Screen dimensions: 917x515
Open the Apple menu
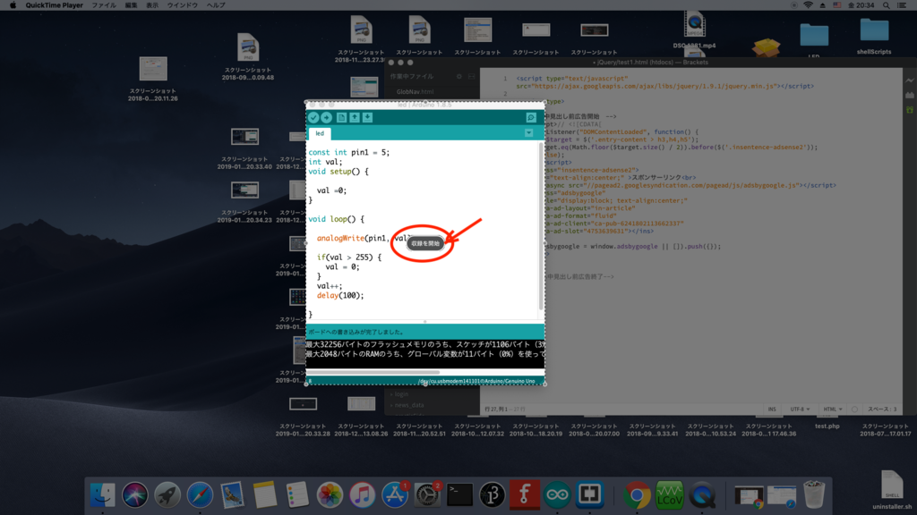[13, 5]
